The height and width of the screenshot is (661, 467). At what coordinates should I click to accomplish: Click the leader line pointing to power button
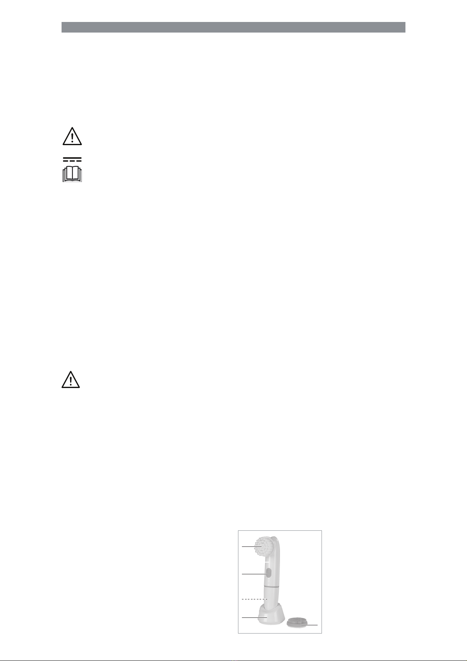pyautogui.click(x=254, y=574)
